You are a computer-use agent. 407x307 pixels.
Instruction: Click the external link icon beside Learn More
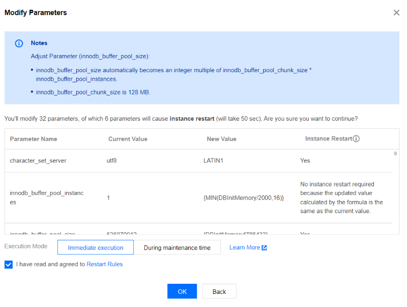(264, 248)
